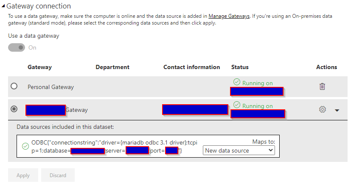
Task: Click the 'Use a data gateway' label
Action: click(x=34, y=36)
